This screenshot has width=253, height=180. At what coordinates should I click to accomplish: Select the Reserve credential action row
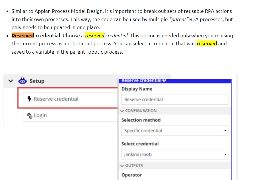point(70,99)
